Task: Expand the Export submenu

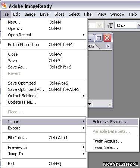Action: (x=44, y=128)
